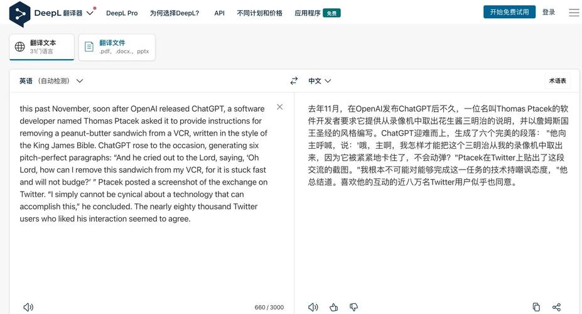The height and width of the screenshot is (314, 582).
Task: Listen to translated text speaker icon
Action: [x=313, y=307]
